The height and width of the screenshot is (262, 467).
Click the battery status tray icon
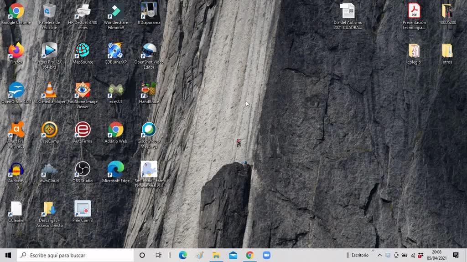pos(404,255)
